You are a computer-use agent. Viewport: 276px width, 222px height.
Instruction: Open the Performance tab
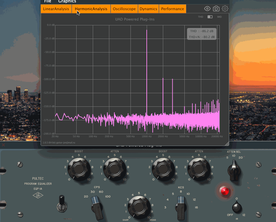tap(173, 9)
